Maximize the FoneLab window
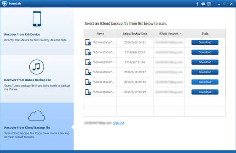 [225, 4]
